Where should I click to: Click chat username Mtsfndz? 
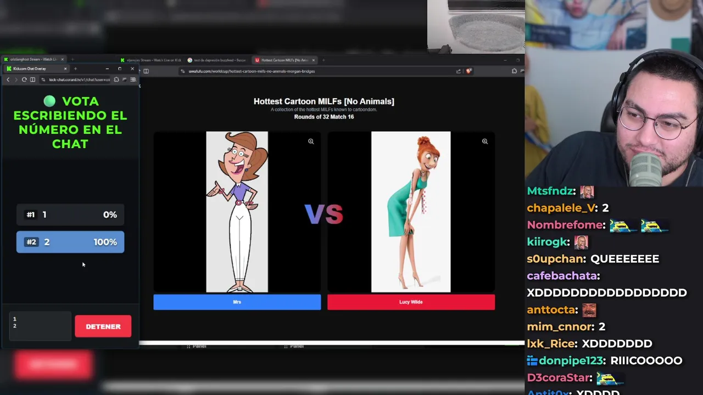click(551, 191)
